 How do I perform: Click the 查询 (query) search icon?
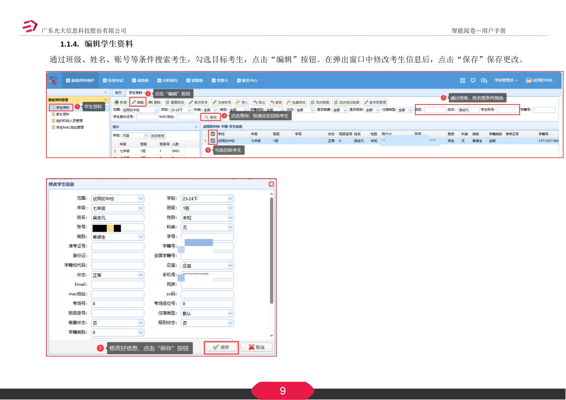[x=211, y=117]
